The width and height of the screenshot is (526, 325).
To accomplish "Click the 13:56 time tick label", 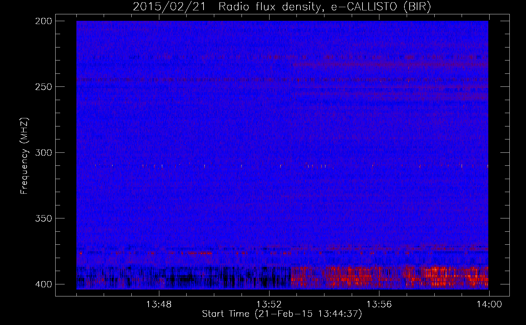I will point(379,305).
